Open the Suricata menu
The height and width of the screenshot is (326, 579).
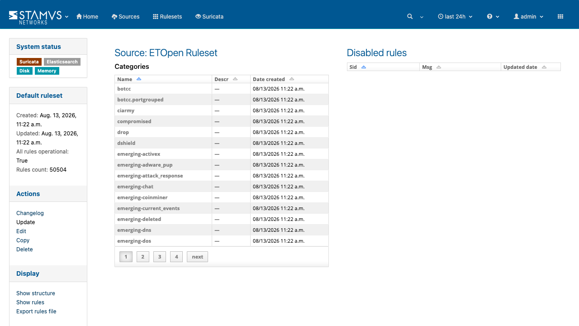tap(209, 16)
